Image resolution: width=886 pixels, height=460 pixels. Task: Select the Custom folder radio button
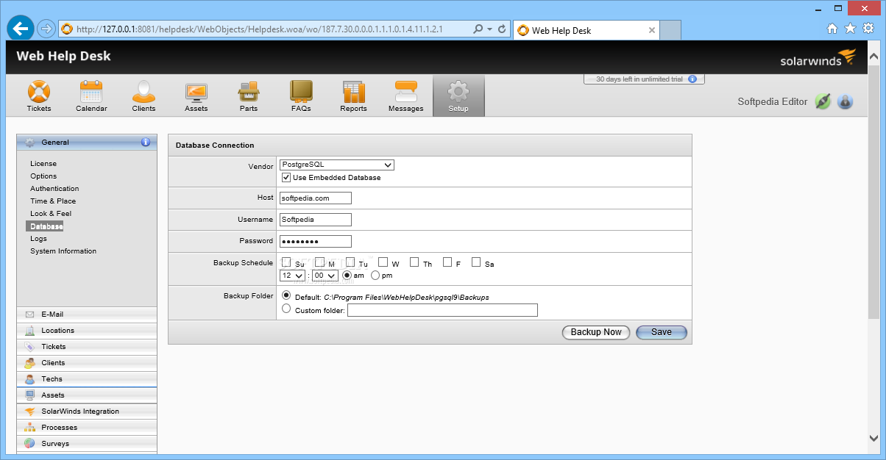click(287, 309)
